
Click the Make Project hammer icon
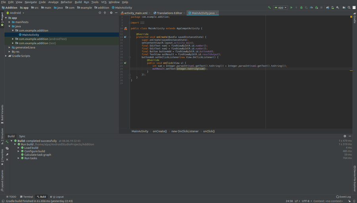[x=270, y=8]
